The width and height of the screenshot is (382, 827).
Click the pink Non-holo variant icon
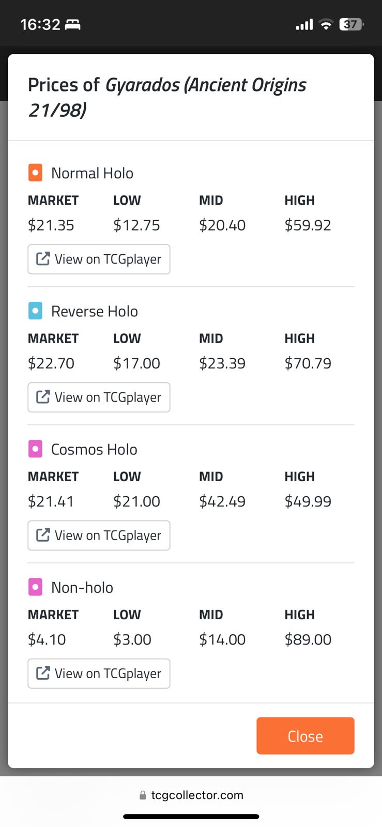[x=35, y=587]
